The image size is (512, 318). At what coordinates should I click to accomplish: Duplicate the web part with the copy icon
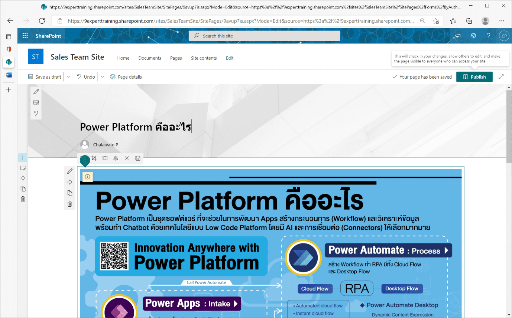[69, 193]
